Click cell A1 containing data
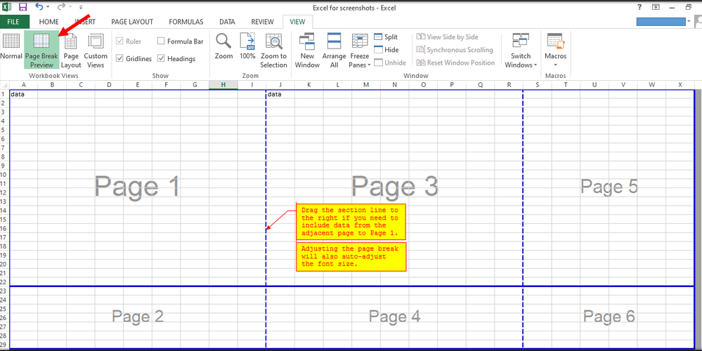 click(x=23, y=94)
